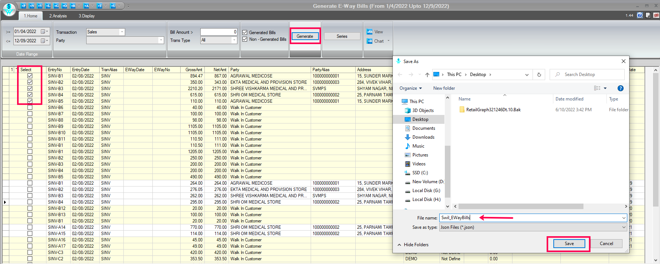Open the File name history dropdown
Image resolution: width=660 pixels, height=264 pixels.
click(x=624, y=218)
